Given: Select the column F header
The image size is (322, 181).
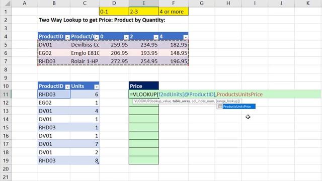Looking at the screenshot, I should (174, 3).
